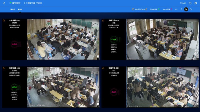Select the 看学生 tab

click(20, 9)
